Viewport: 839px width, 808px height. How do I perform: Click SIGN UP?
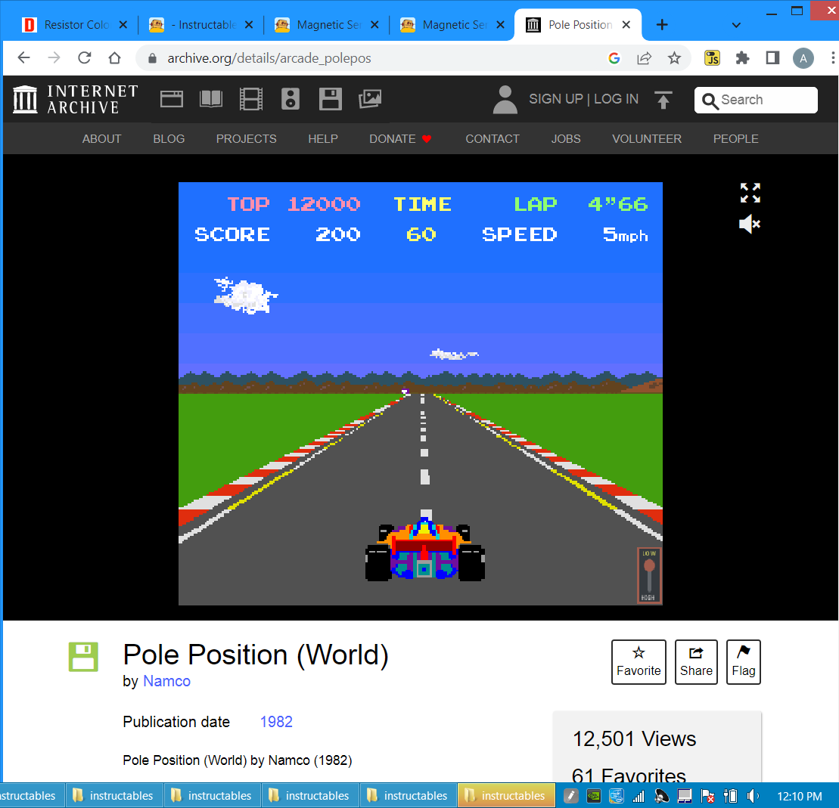(555, 99)
